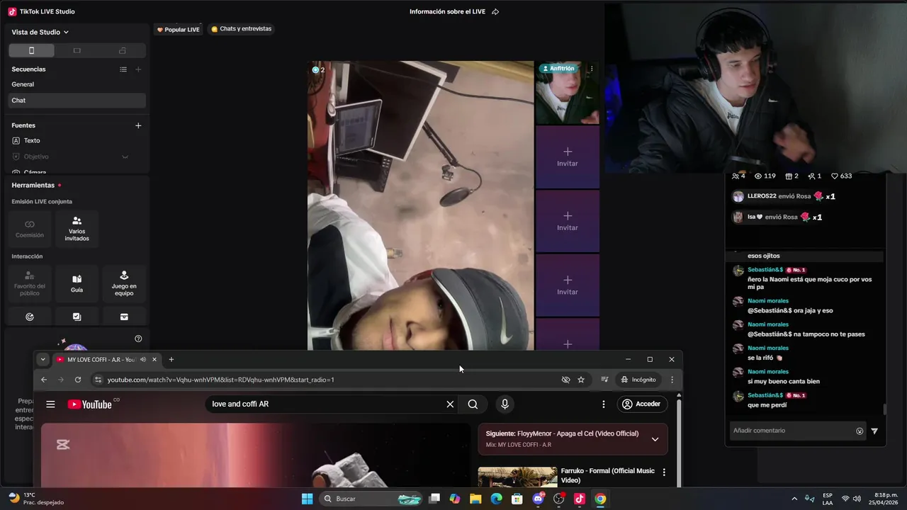
Task: Open the Varios invitados tool
Action: pyautogui.click(x=77, y=229)
